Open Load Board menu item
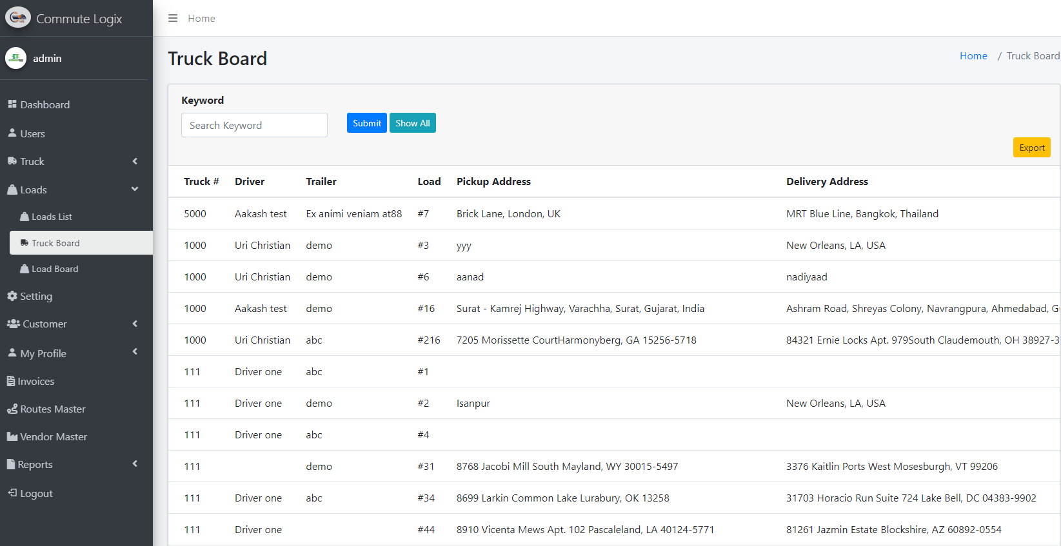The height and width of the screenshot is (546, 1061). [55, 269]
